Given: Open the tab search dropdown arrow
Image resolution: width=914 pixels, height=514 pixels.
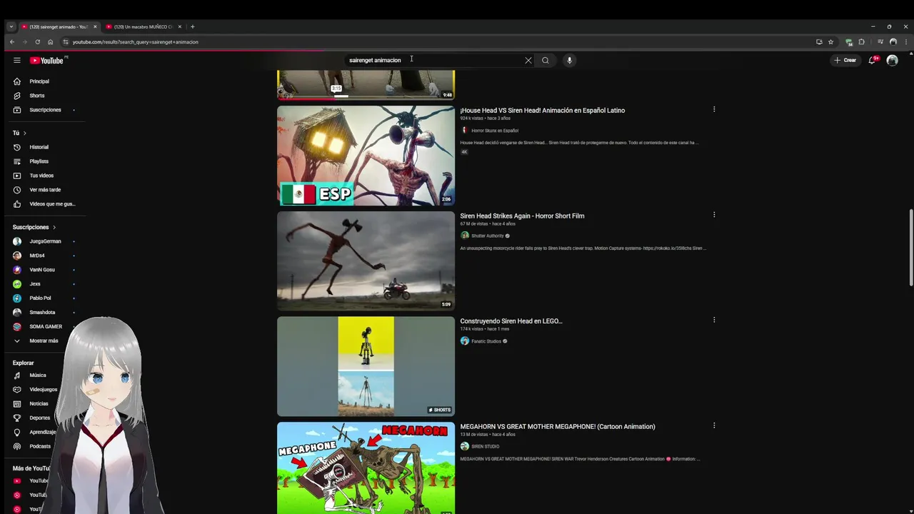Looking at the screenshot, I should 11,26.
